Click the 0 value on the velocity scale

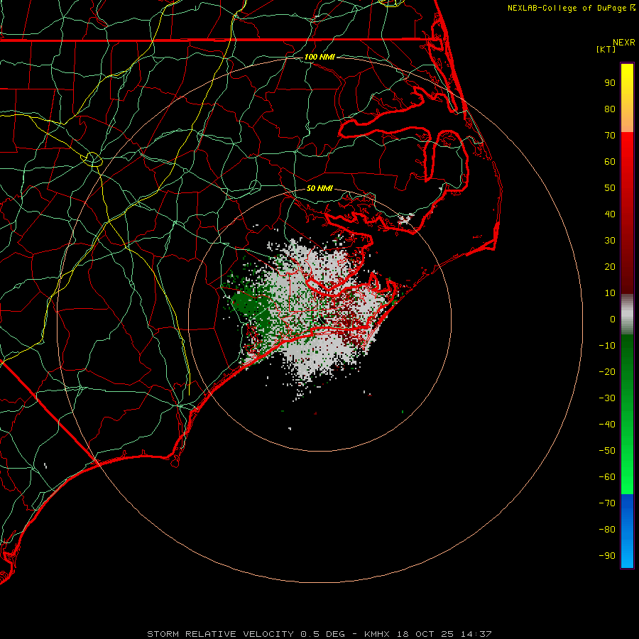coord(613,319)
